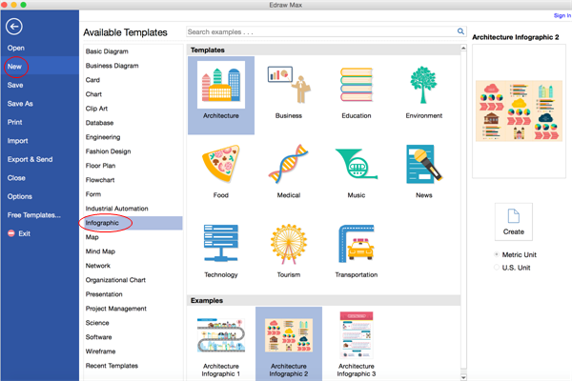Select the Technology server template

pos(221,243)
